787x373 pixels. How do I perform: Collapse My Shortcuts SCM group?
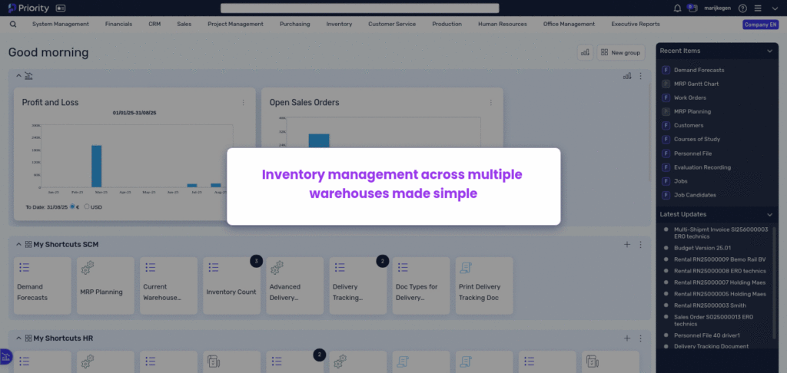click(x=19, y=245)
